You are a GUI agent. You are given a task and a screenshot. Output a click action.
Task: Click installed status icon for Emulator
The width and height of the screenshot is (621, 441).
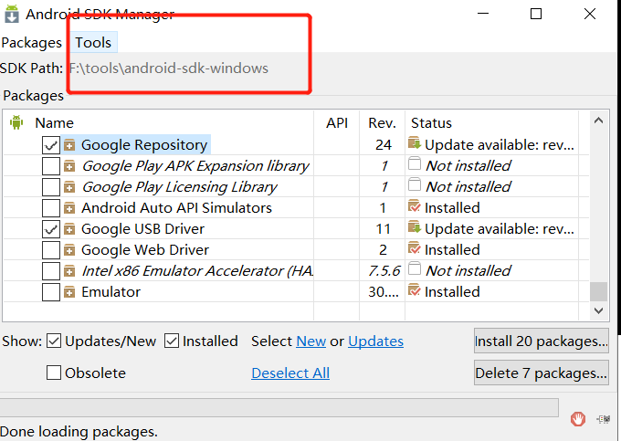[415, 289]
